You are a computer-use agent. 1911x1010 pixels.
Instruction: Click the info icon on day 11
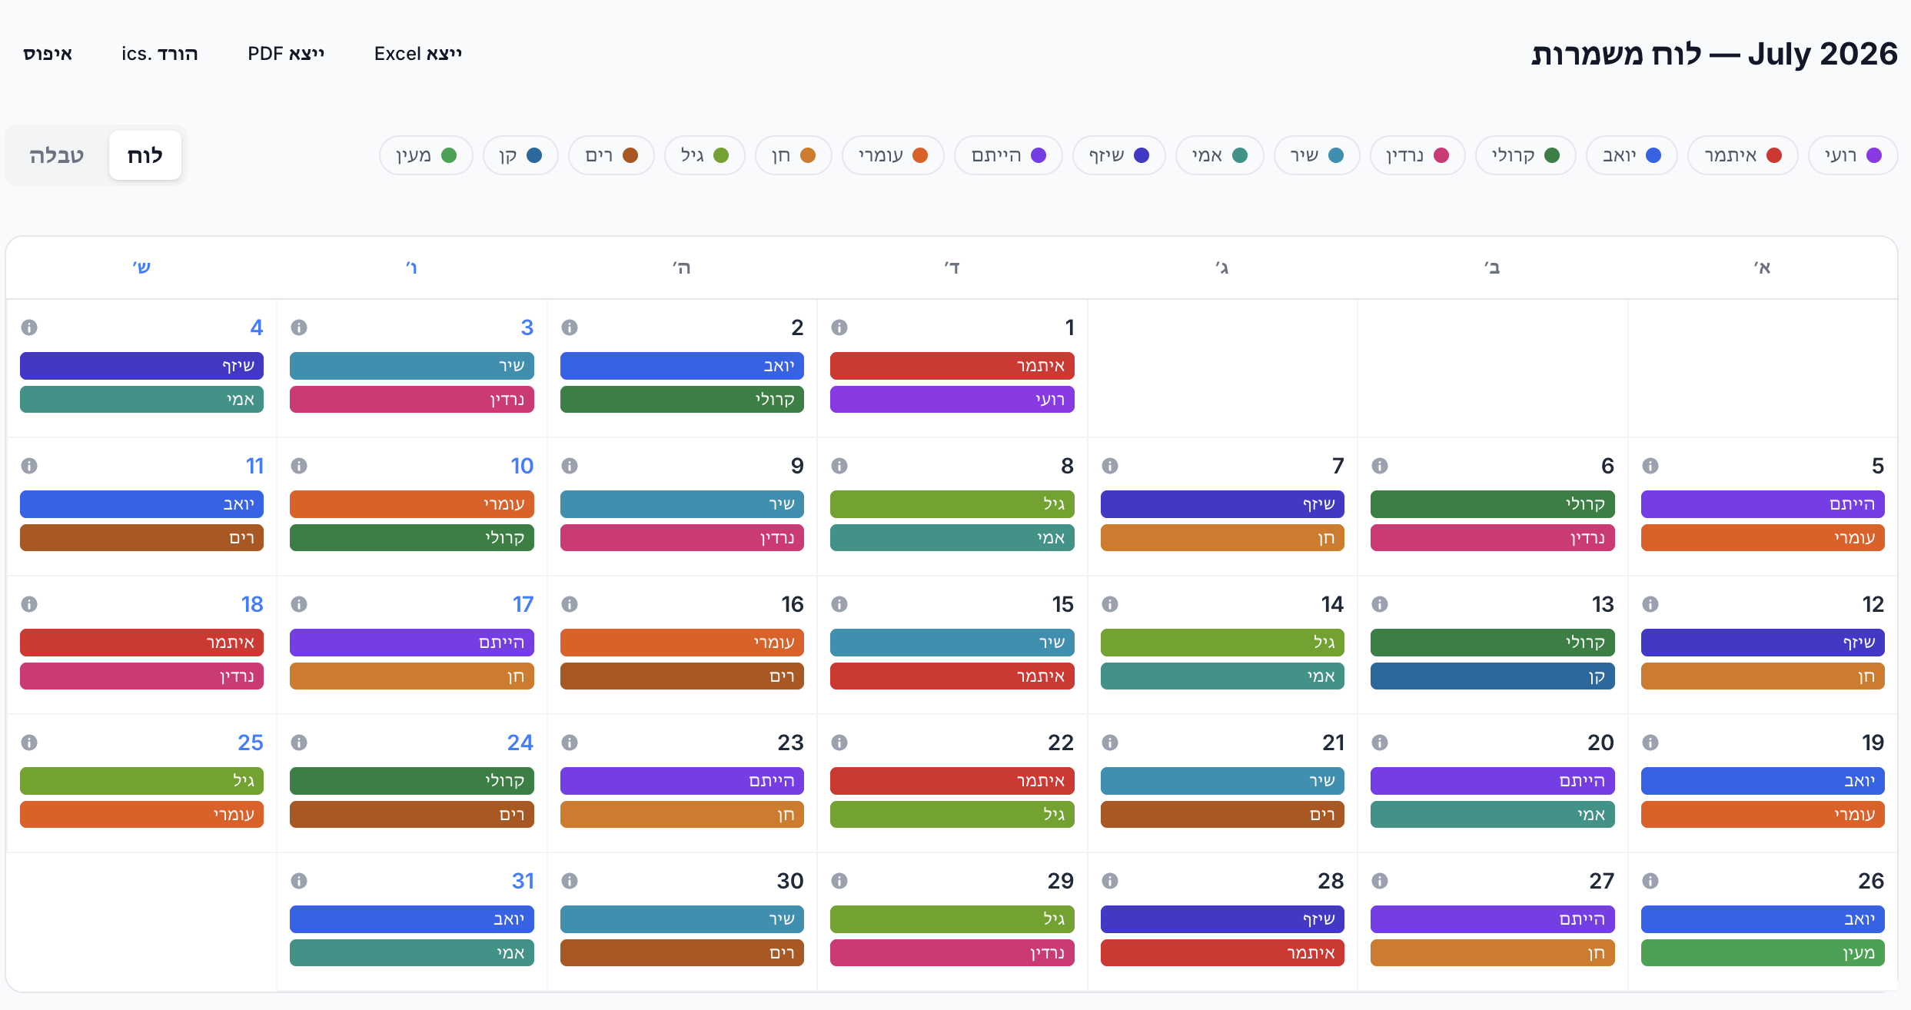click(x=29, y=466)
